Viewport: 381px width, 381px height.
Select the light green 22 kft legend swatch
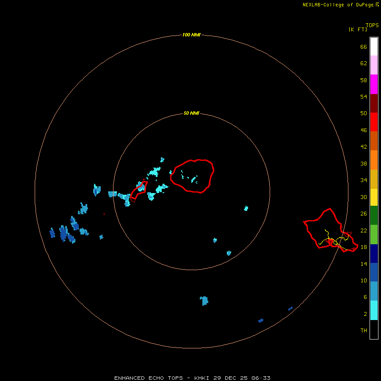(374, 235)
